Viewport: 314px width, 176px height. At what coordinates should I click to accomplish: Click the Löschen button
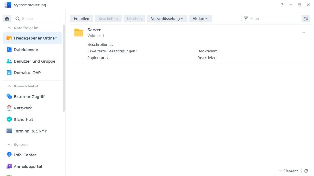pyautogui.click(x=134, y=19)
